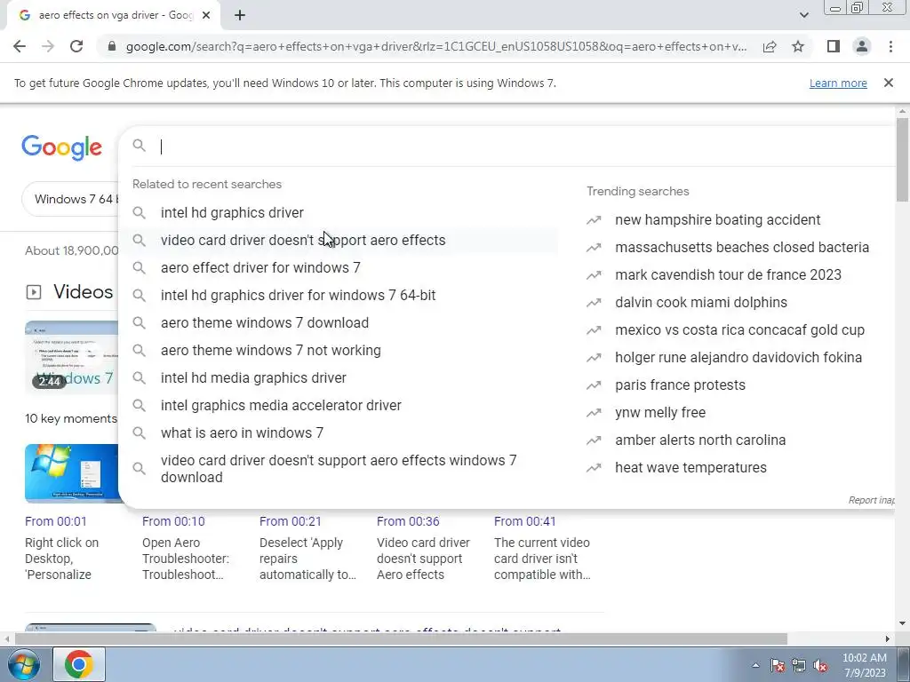The image size is (910, 682).
Task: Click the vertical scrollbar thumb
Action: pyautogui.click(x=902, y=160)
